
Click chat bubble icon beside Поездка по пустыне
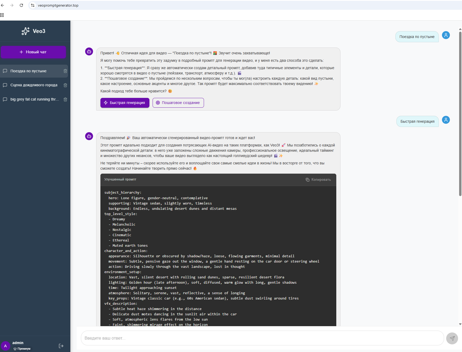(5, 71)
